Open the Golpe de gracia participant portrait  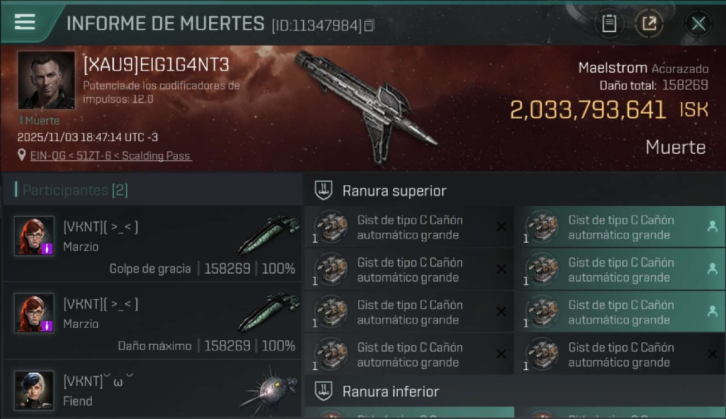click(x=34, y=236)
